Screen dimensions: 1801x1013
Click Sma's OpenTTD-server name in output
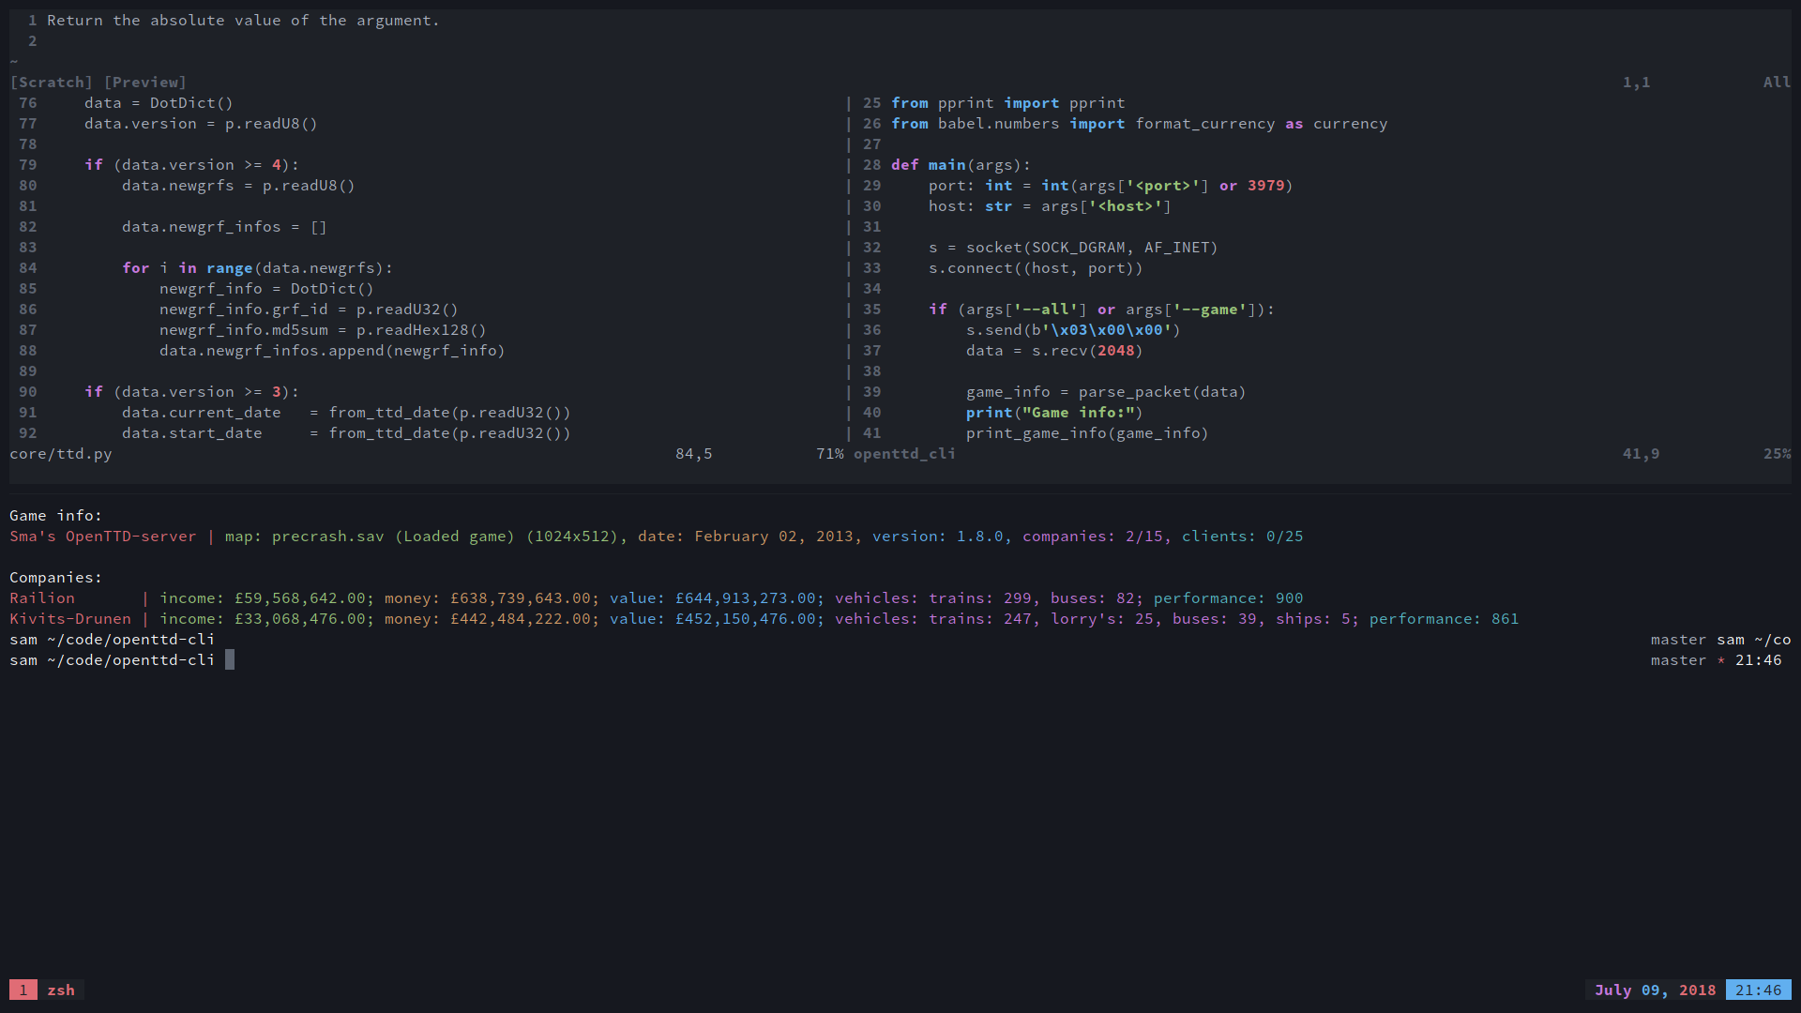coord(103,537)
